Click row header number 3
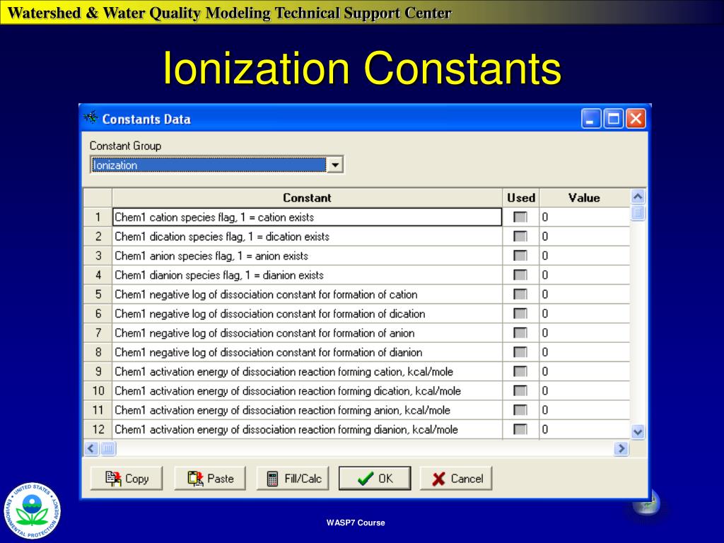This screenshot has height=543, width=724. click(98, 256)
